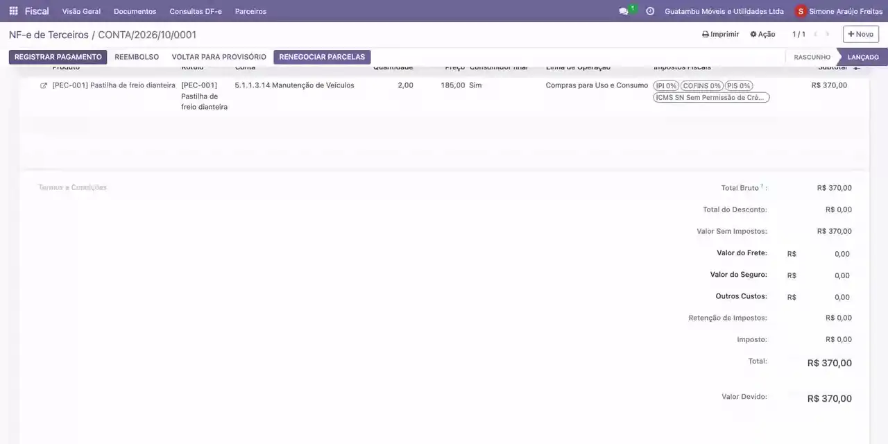Open the Ação dropdown
The height and width of the screenshot is (444, 888).
tap(762, 34)
